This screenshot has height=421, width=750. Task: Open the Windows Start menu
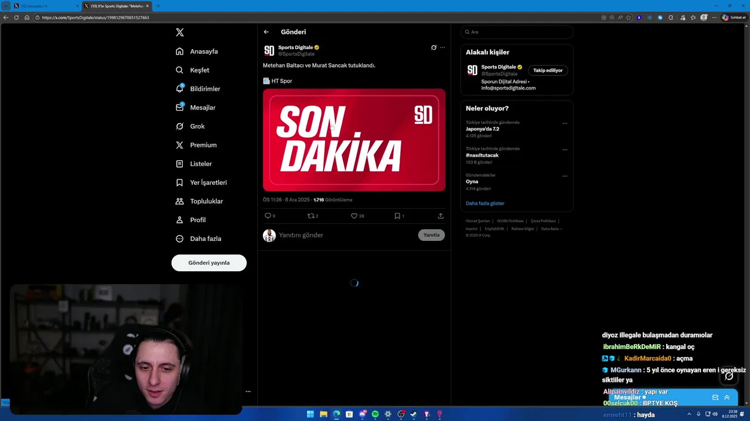click(x=311, y=415)
